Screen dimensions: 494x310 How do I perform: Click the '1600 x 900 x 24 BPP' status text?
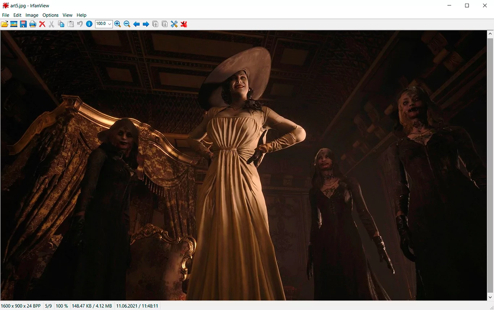tap(21, 306)
